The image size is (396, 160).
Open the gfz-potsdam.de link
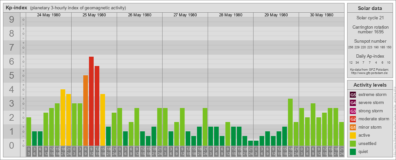(369, 73)
